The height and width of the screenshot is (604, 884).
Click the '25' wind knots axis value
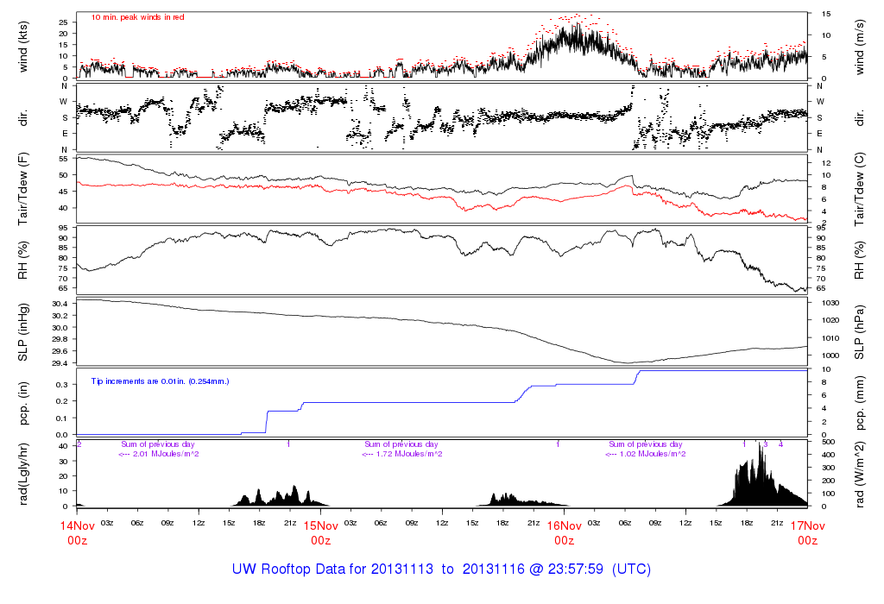(64, 22)
